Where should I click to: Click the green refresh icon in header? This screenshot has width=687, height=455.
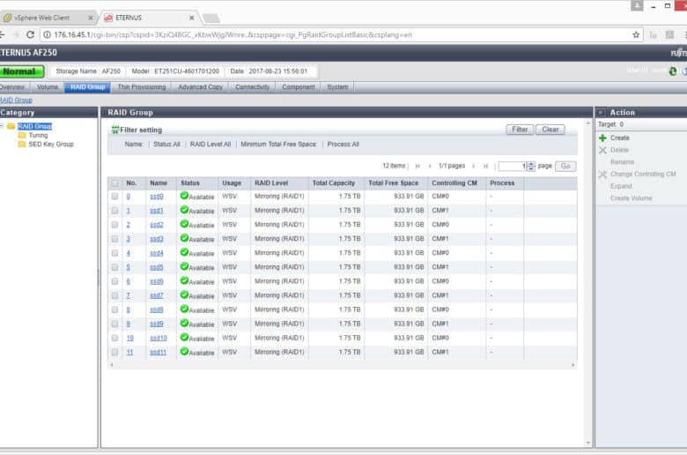coord(673,71)
